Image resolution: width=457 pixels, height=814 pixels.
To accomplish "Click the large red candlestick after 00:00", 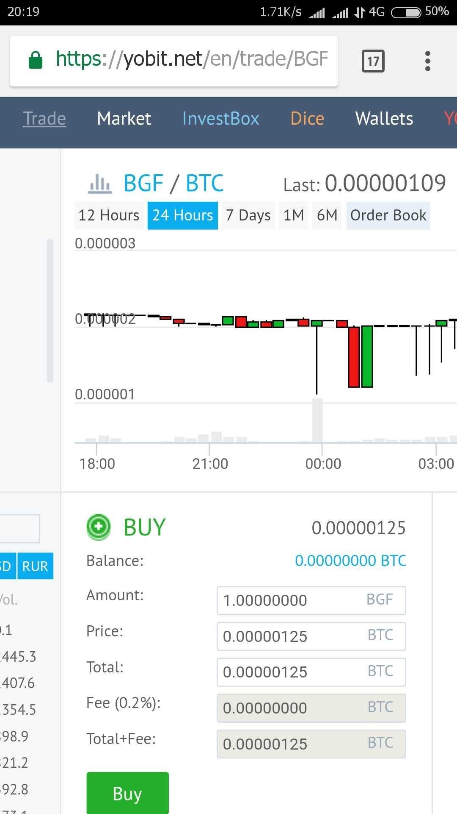I will [x=354, y=357].
